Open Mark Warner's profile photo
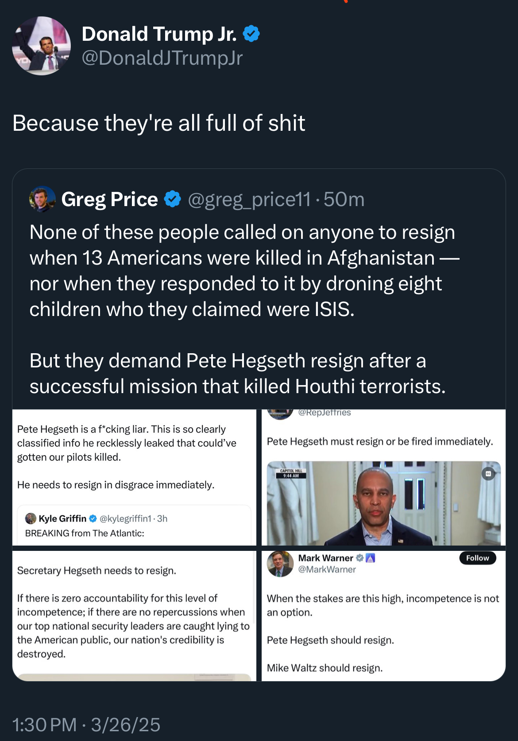Screen dimensions: 518x741 (x=280, y=564)
